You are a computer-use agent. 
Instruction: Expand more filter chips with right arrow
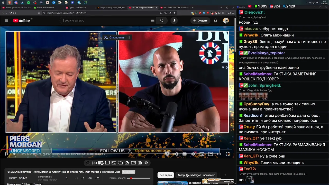pyautogui.click(x=225, y=175)
